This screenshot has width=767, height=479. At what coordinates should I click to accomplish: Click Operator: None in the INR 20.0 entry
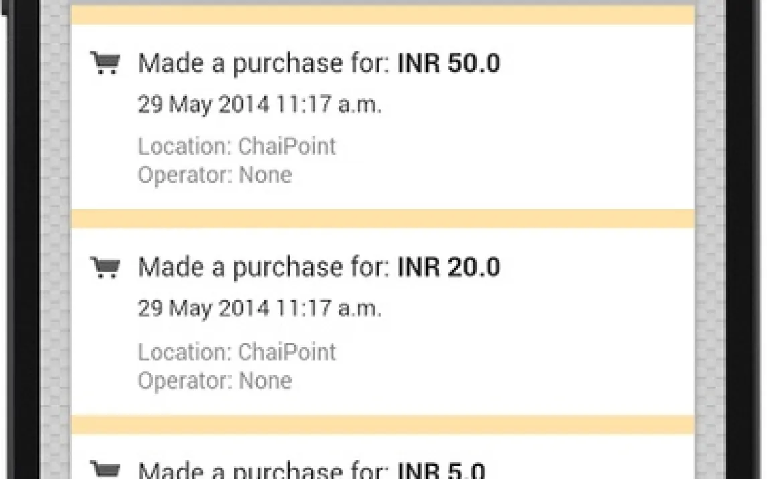(215, 381)
